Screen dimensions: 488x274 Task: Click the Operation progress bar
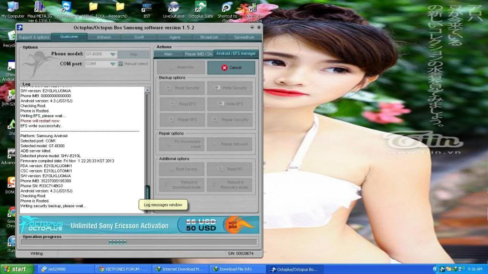(x=139, y=242)
